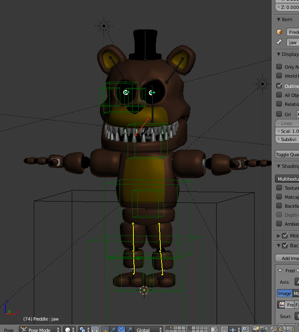
Task: Toggle manipulate center points icon
Action: [95, 330]
